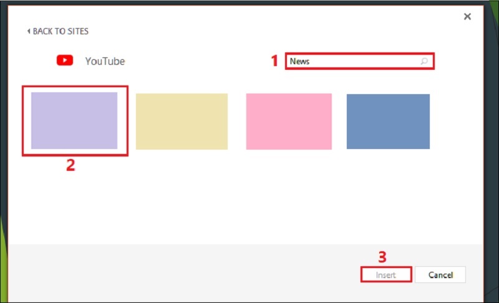Image resolution: width=499 pixels, height=303 pixels.
Task: Click the YouTube text label
Action: tap(105, 61)
